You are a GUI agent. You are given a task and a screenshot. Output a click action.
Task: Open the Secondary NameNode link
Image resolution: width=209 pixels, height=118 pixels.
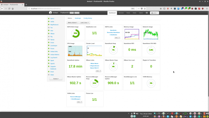click(113, 32)
